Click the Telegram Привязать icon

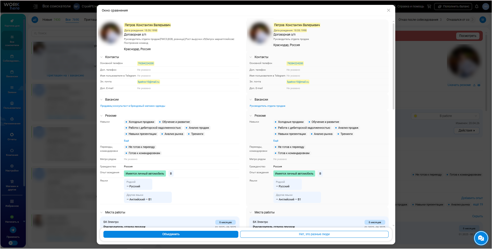13,230
